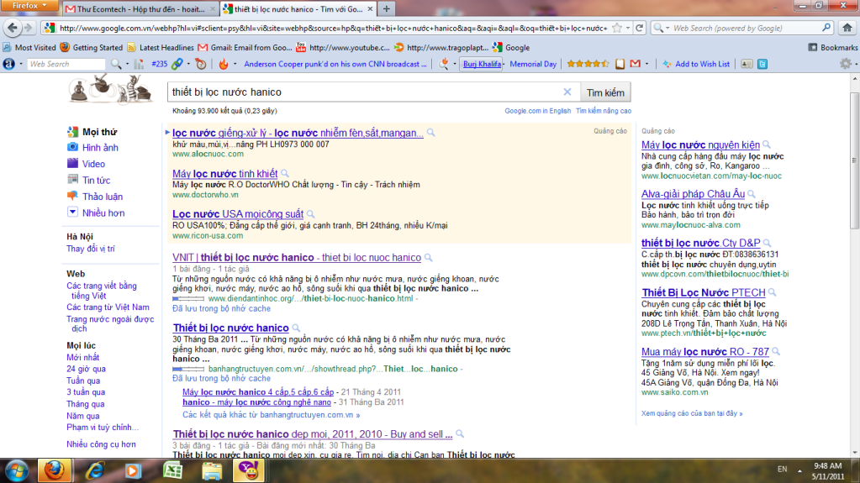The height and width of the screenshot is (483, 860).
Task: Click 'Đã lưu trong bộ nhớ cache' under the VNIT result
Action: coord(222,308)
